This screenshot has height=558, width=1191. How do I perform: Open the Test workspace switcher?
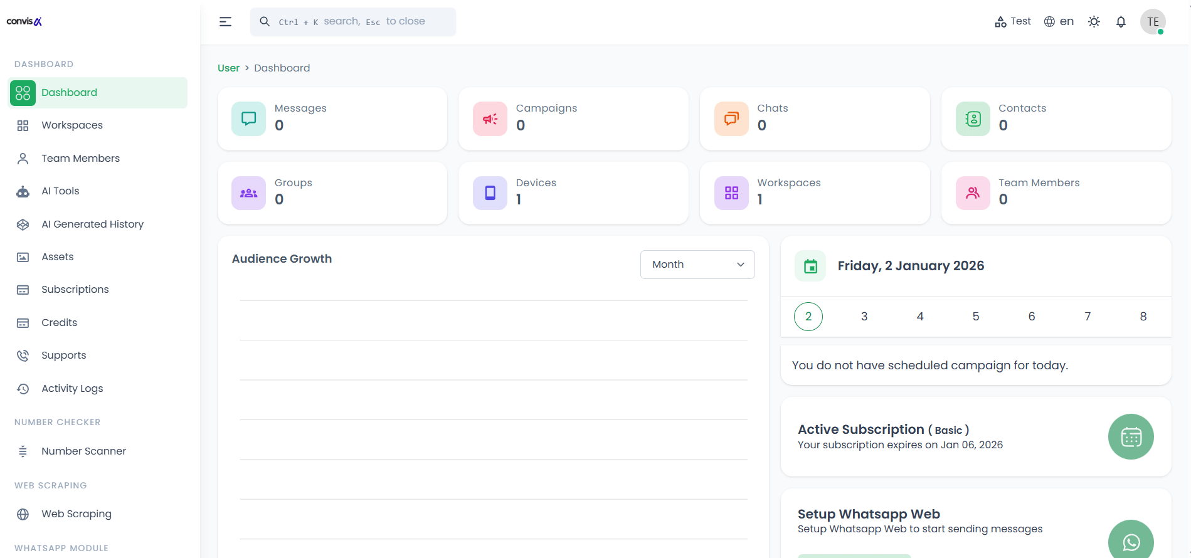(1013, 22)
